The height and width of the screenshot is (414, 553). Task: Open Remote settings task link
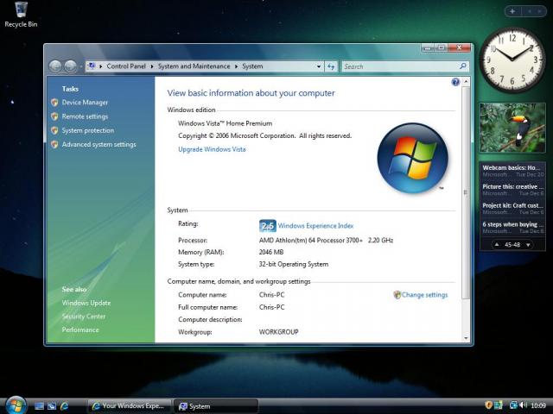(85, 116)
